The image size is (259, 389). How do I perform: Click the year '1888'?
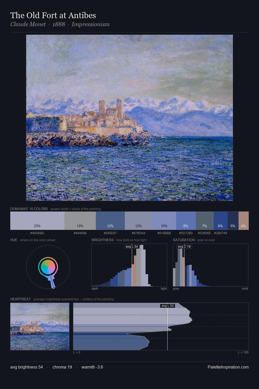coord(59,24)
